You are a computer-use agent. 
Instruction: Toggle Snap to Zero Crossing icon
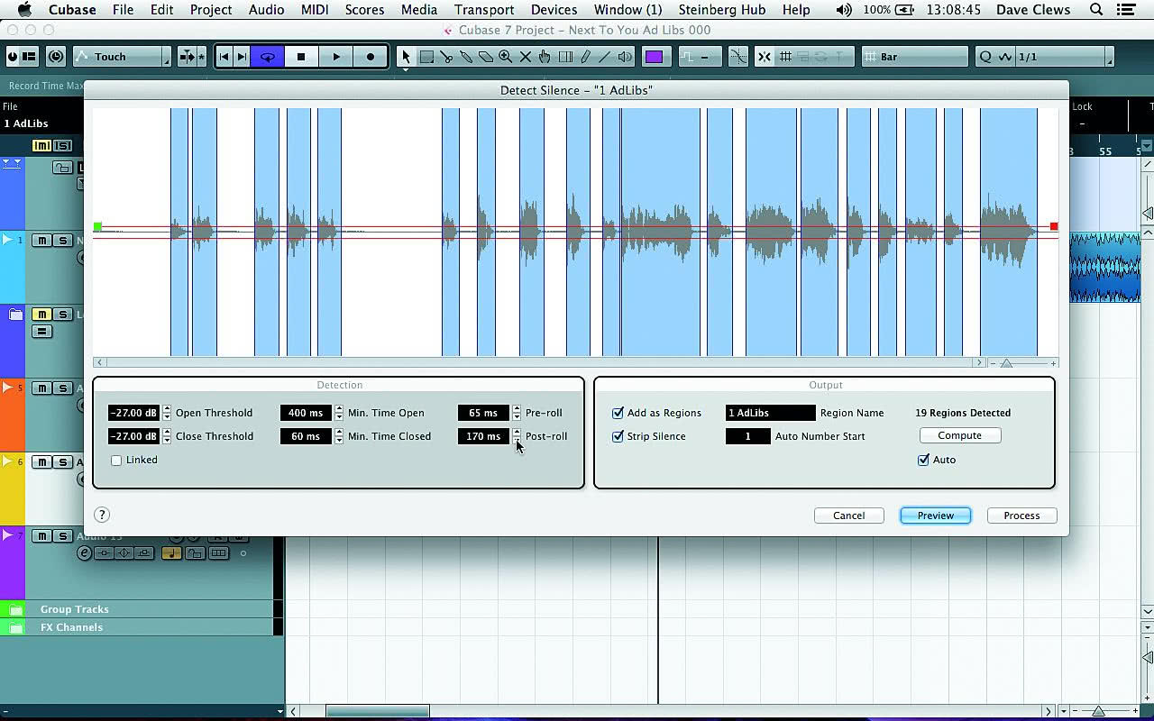[738, 57]
